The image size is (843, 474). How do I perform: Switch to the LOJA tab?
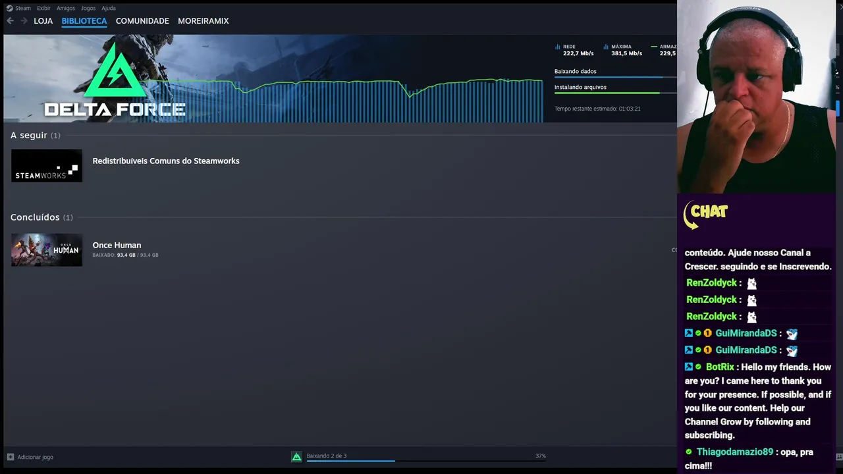[x=43, y=21]
